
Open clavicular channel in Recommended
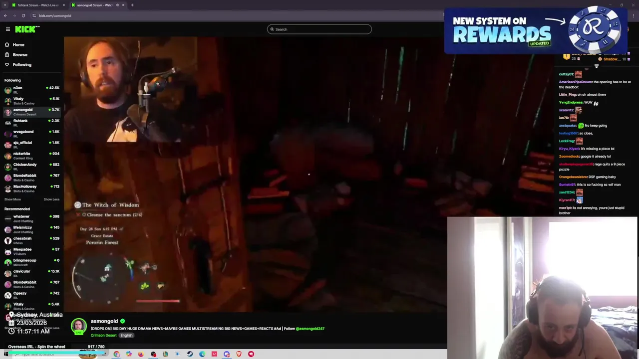point(32,273)
